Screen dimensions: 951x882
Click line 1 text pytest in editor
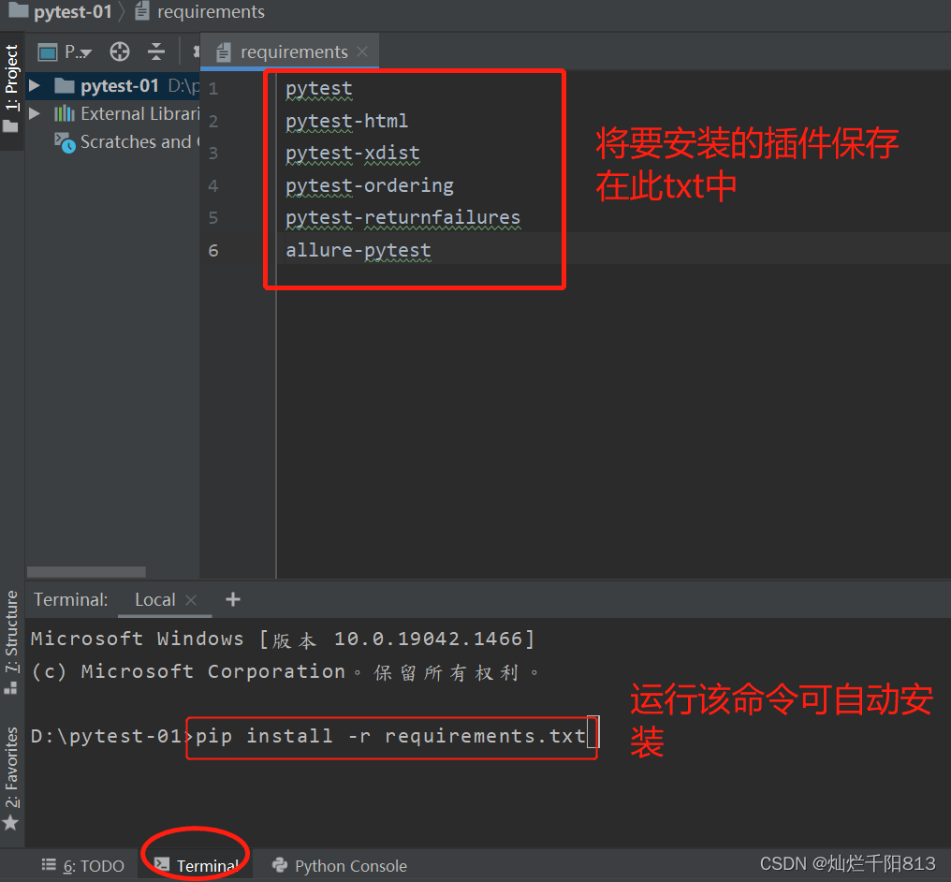click(319, 89)
